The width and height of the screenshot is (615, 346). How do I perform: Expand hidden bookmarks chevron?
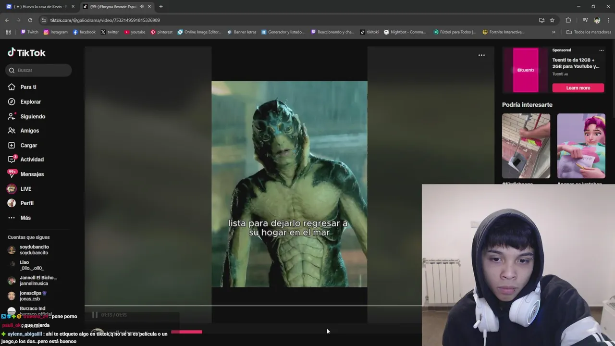click(x=553, y=32)
